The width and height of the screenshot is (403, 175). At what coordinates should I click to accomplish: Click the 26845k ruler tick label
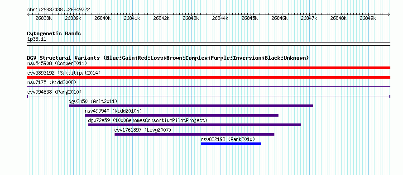[249, 18]
